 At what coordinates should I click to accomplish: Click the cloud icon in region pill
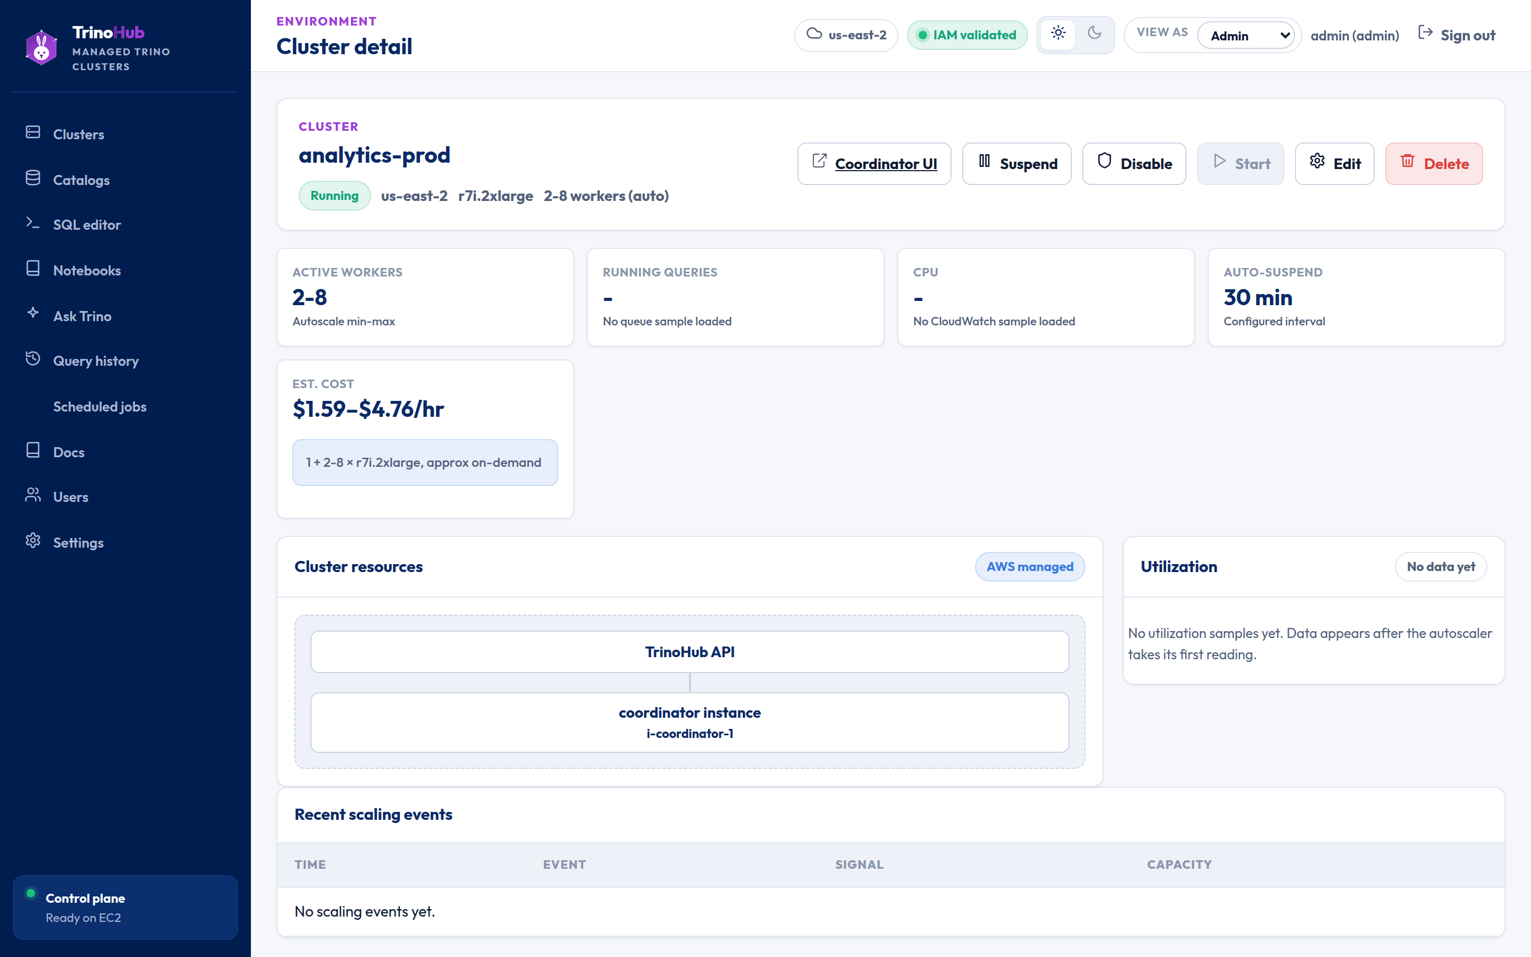(x=814, y=33)
